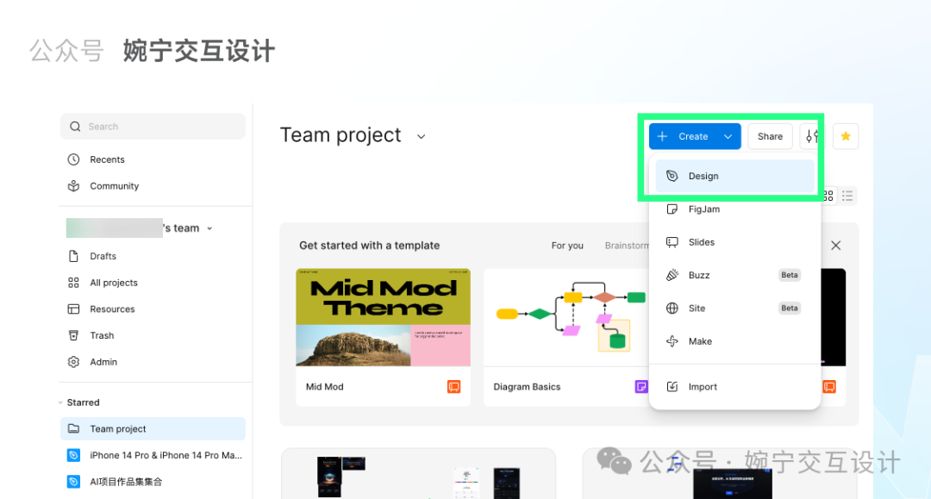
Task: Switch to grid view
Action: pyautogui.click(x=829, y=196)
